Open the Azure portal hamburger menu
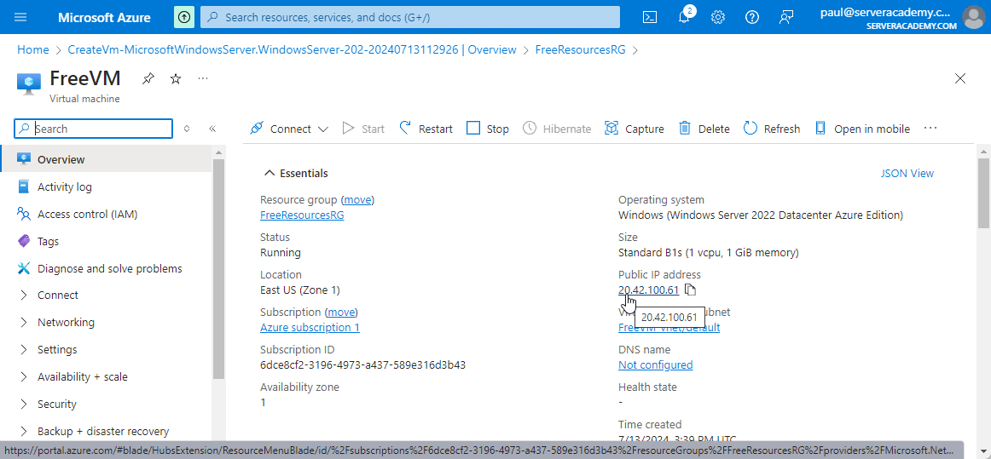This screenshot has height=459, width=991. [x=20, y=17]
